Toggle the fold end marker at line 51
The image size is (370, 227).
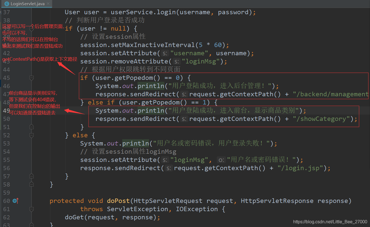31,127
